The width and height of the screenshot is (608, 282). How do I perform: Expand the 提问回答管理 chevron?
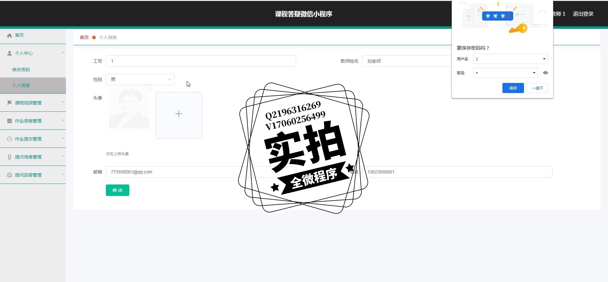63,174
